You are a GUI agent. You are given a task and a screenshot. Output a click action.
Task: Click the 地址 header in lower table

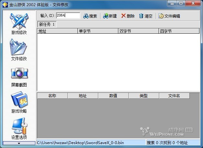tap(83, 96)
